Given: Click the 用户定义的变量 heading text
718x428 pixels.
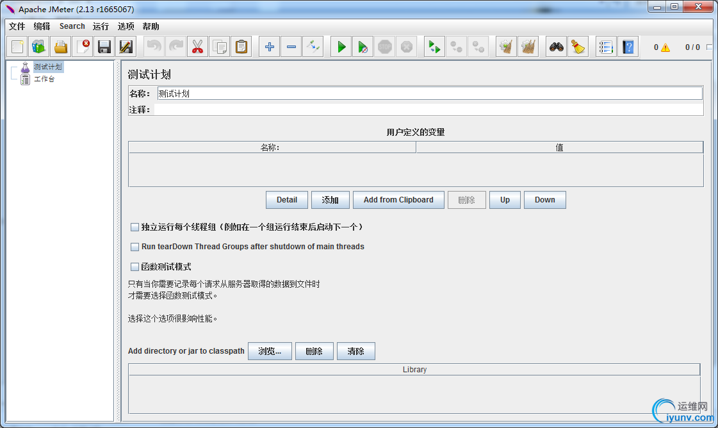Looking at the screenshot, I should (415, 133).
